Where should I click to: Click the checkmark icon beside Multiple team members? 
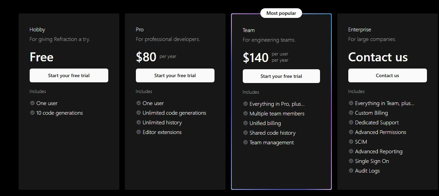coord(246,113)
